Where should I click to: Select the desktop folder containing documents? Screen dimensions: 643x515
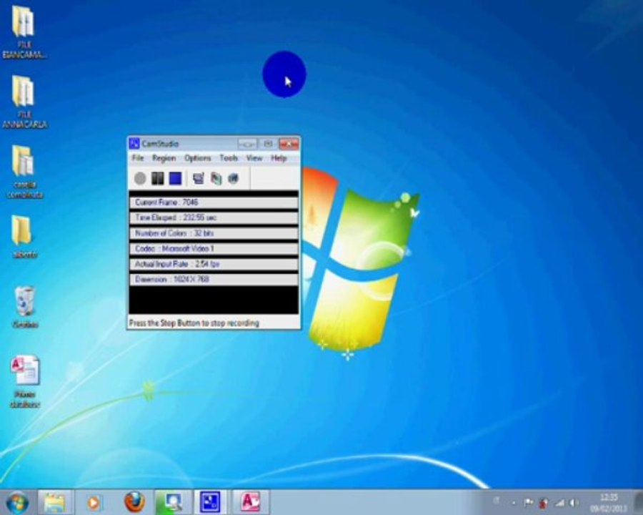[24, 172]
